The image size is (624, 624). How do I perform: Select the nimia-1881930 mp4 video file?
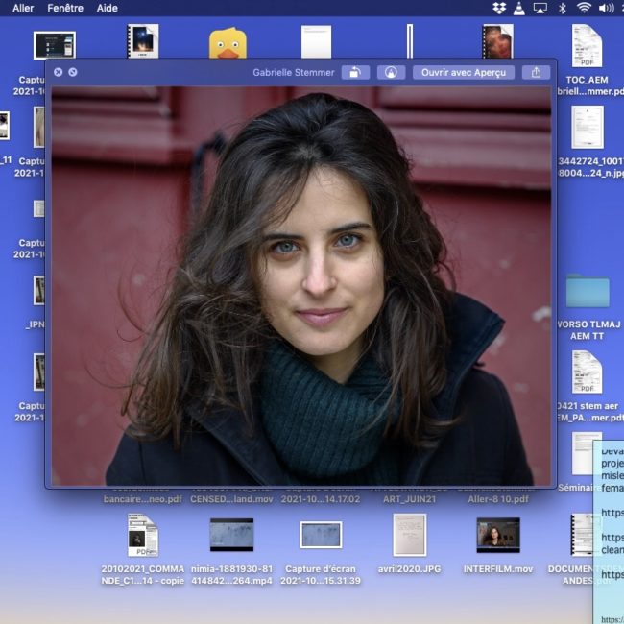pyautogui.click(x=231, y=535)
